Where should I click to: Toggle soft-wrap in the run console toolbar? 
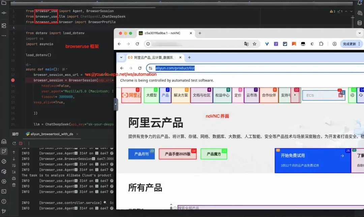14,166
